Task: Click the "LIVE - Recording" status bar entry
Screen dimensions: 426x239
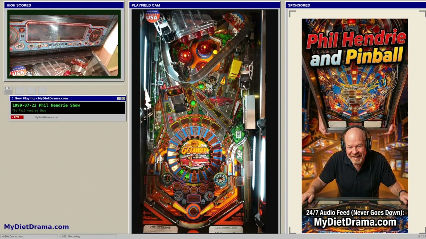Action: [x=88, y=236]
